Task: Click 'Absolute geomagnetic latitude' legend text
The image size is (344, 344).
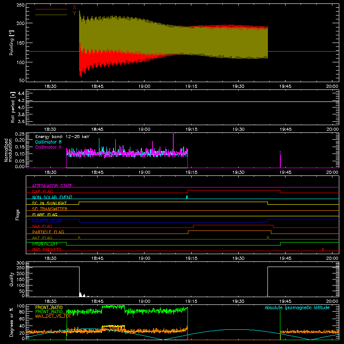Action: tap(297, 307)
